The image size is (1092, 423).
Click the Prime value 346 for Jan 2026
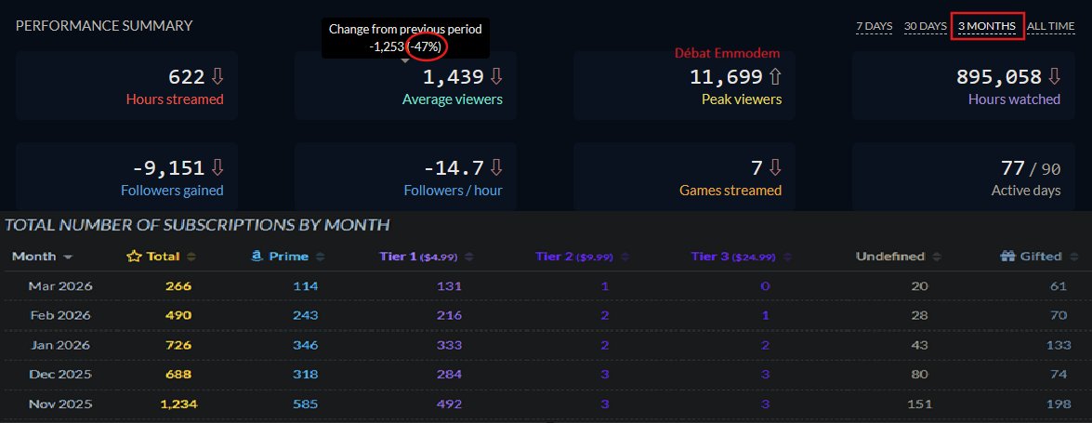pos(305,345)
